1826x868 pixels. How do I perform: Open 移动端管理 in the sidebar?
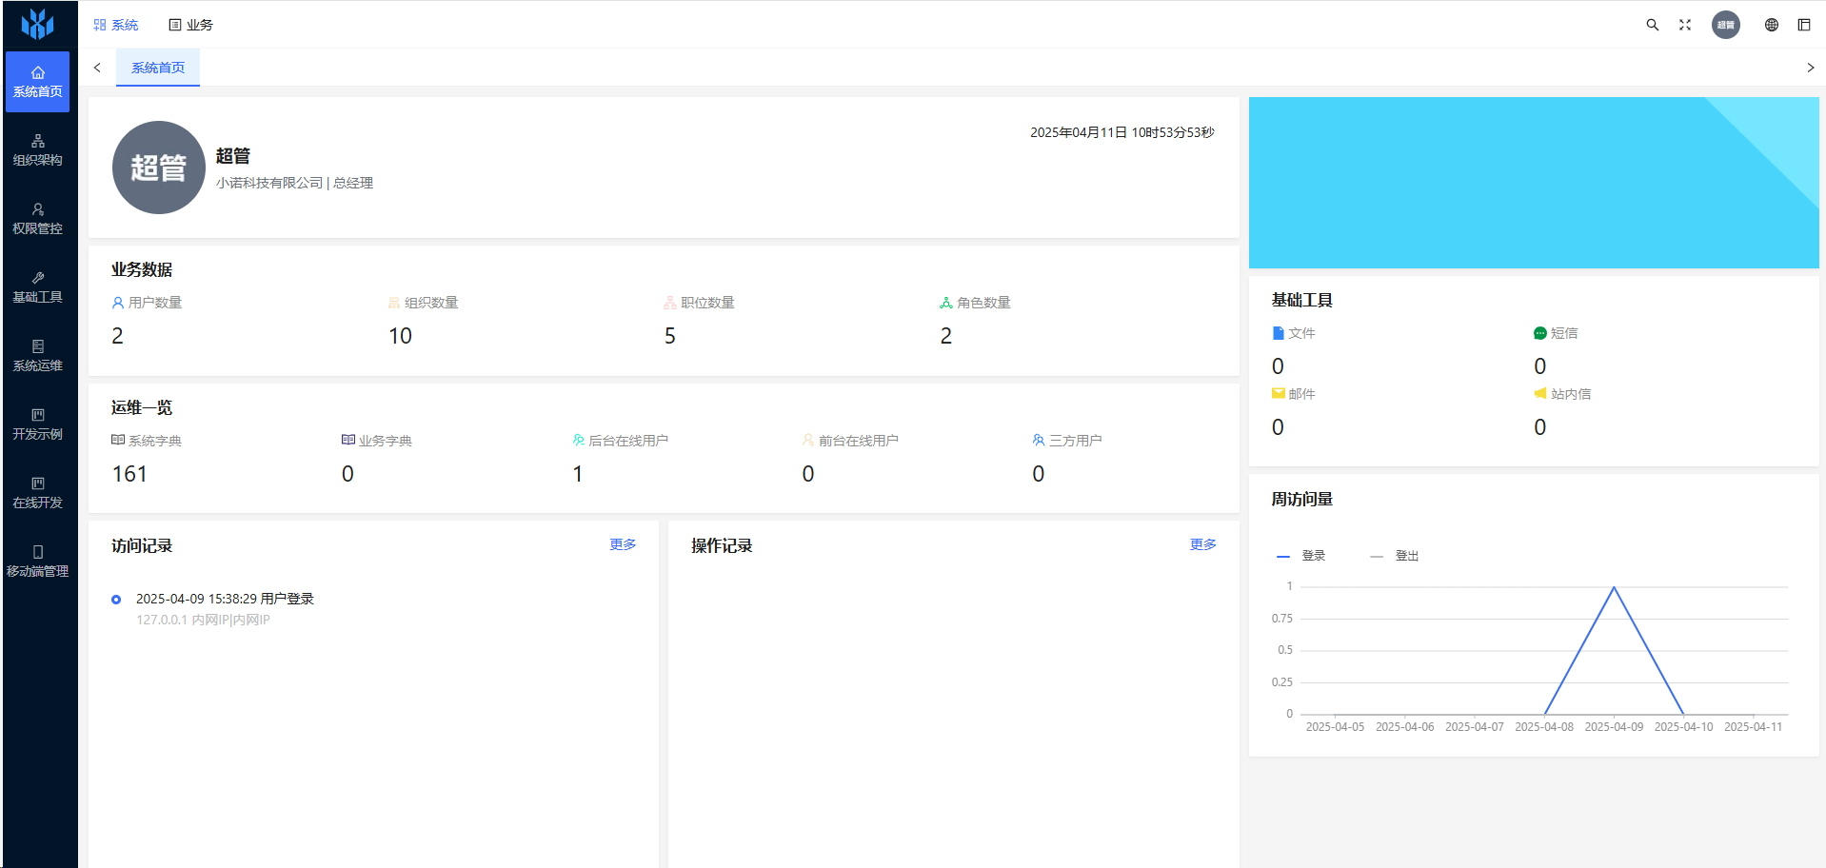click(38, 562)
